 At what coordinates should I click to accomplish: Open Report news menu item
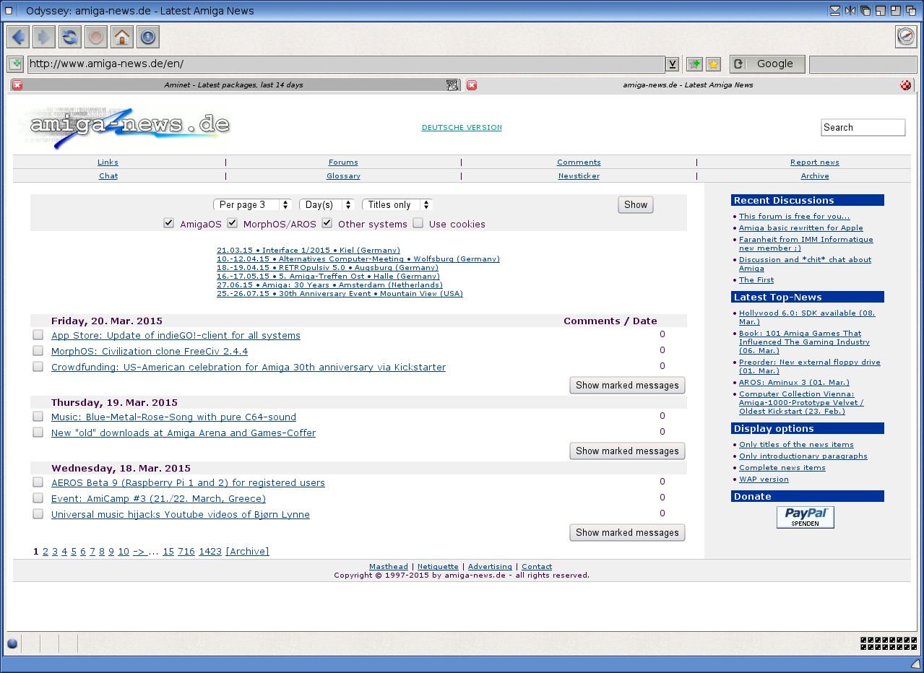(x=815, y=162)
